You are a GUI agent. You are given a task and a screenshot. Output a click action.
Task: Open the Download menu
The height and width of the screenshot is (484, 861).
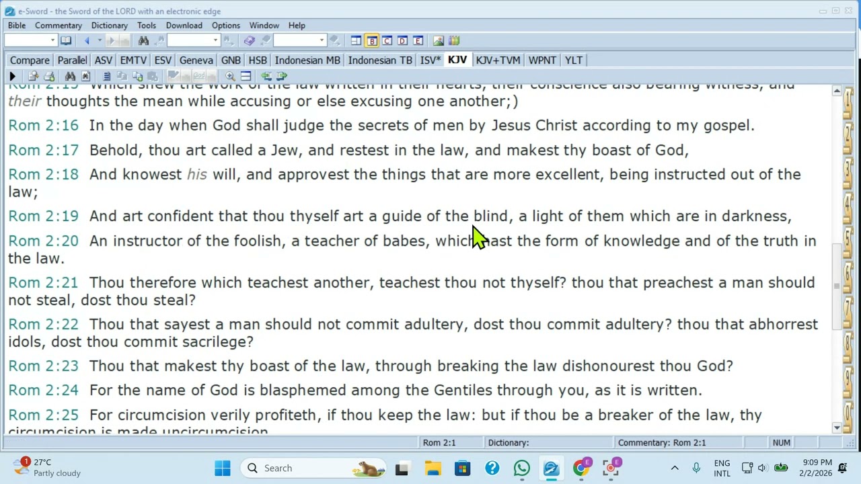(184, 26)
